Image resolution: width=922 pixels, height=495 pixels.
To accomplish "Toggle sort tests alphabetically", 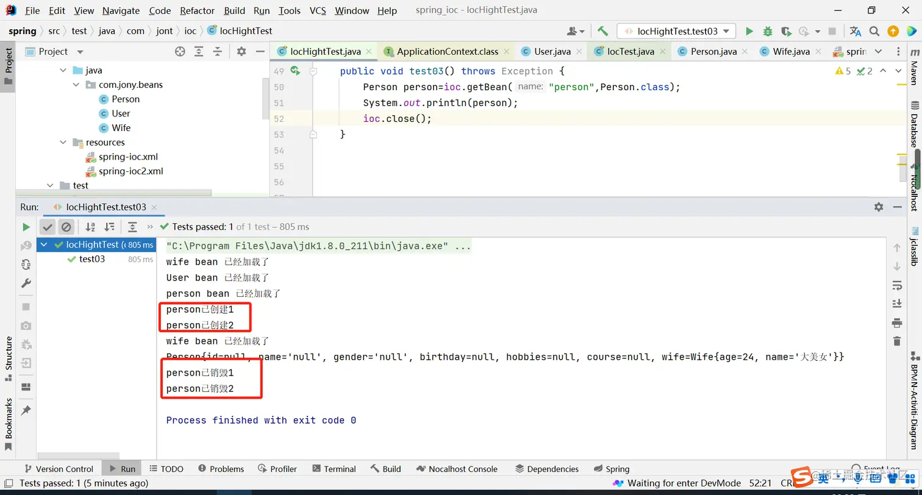I will click(90, 227).
